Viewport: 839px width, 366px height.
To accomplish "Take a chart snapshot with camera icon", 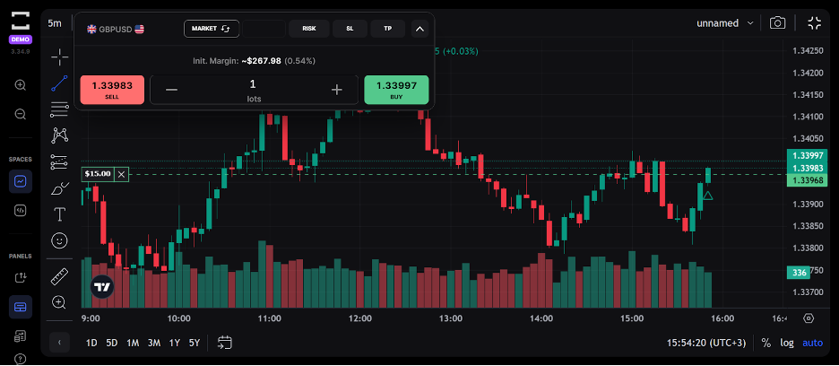I will point(777,22).
